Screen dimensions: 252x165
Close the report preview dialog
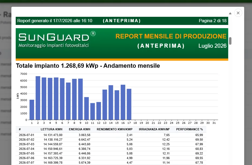tap(238, 13)
